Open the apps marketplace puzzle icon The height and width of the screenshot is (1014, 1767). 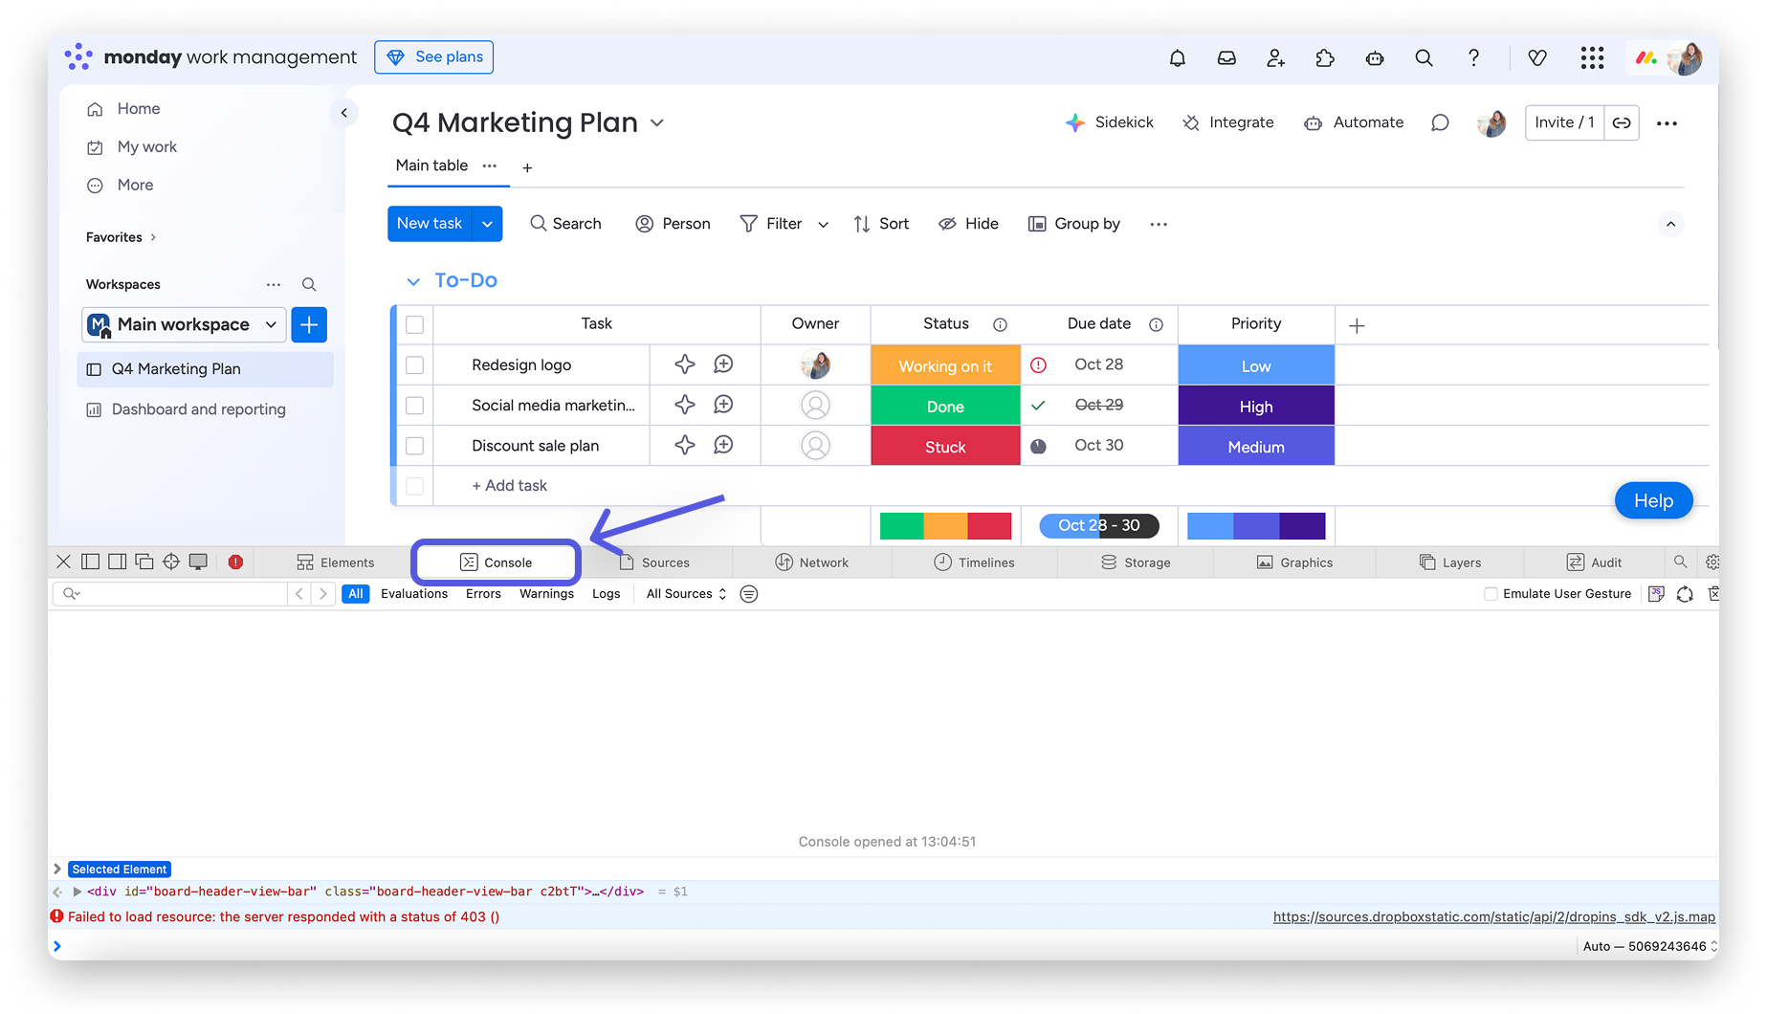pos(1325,58)
